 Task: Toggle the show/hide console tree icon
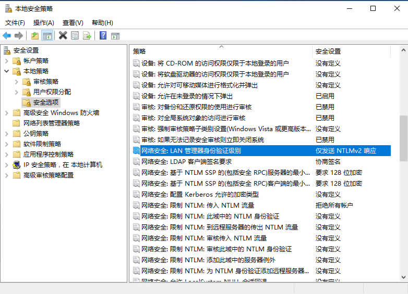point(47,36)
